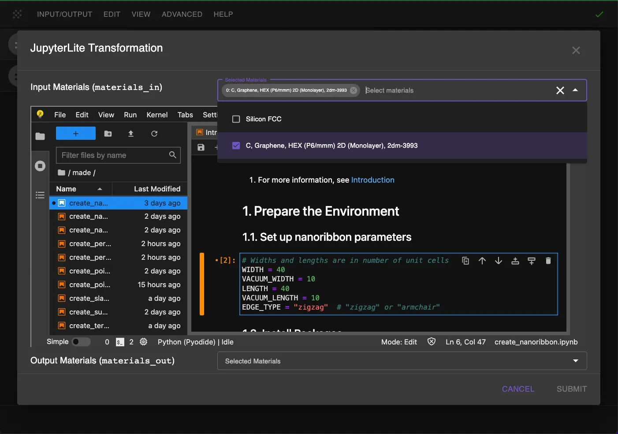The width and height of the screenshot is (618, 434).
Task: Open the running kernels sidebar panel
Action: pyautogui.click(x=40, y=166)
